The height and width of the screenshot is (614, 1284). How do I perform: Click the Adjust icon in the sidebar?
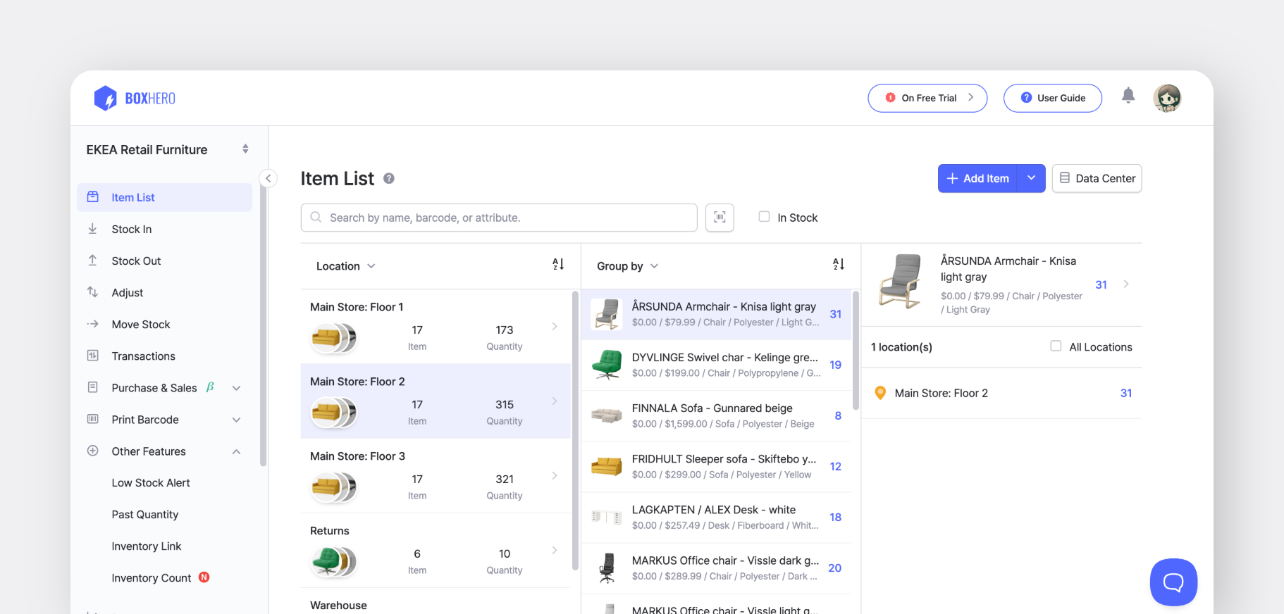[x=92, y=292]
